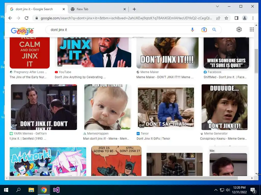
Task: Open the Conspiracy Keanu meme image
Action: click(224, 107)
